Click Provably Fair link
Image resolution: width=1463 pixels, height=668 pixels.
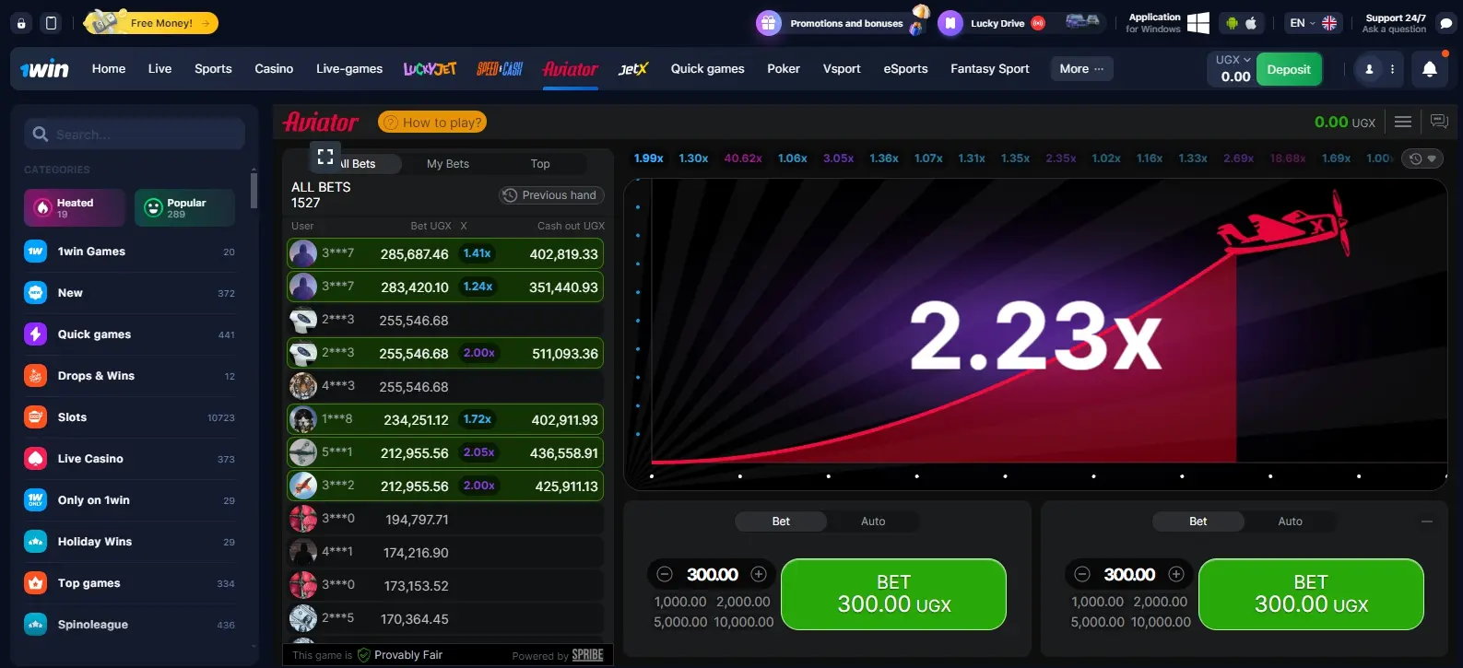coord(400,655)
